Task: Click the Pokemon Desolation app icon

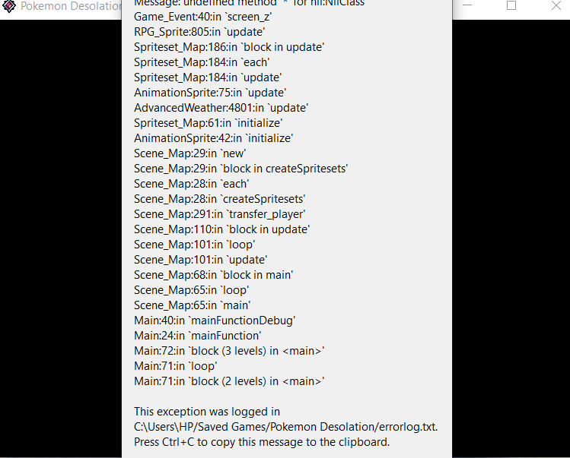Action: pos(9,7)
